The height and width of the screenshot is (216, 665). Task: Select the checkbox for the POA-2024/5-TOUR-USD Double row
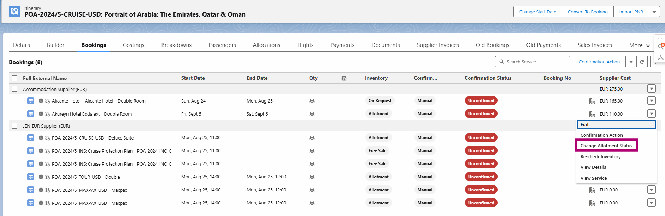(x=14, y=177)
